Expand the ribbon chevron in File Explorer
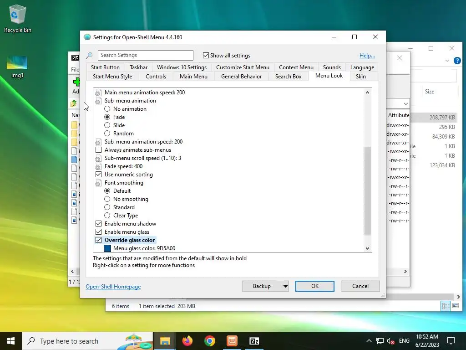Screen dimensions: 466x350 pos(447,61)
